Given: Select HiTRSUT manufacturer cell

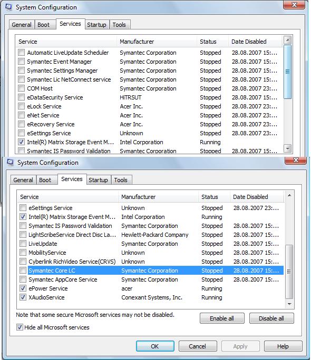Looking at the screenshot, I should (x=131, y=97).
